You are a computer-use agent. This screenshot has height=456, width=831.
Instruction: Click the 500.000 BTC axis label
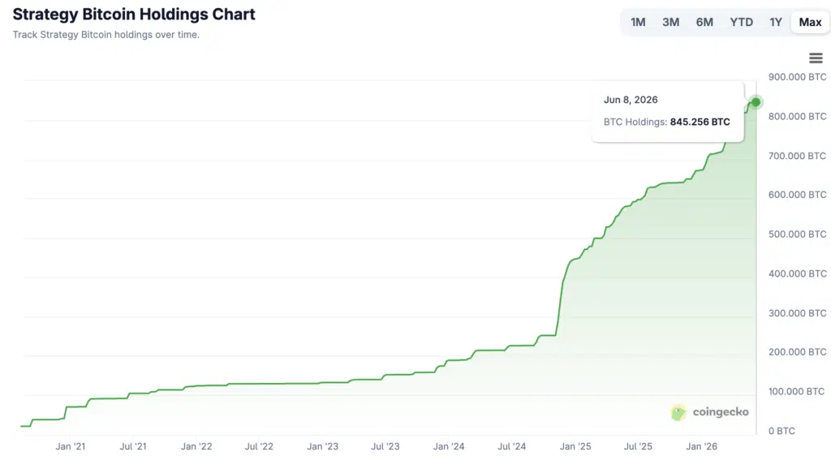797,234
